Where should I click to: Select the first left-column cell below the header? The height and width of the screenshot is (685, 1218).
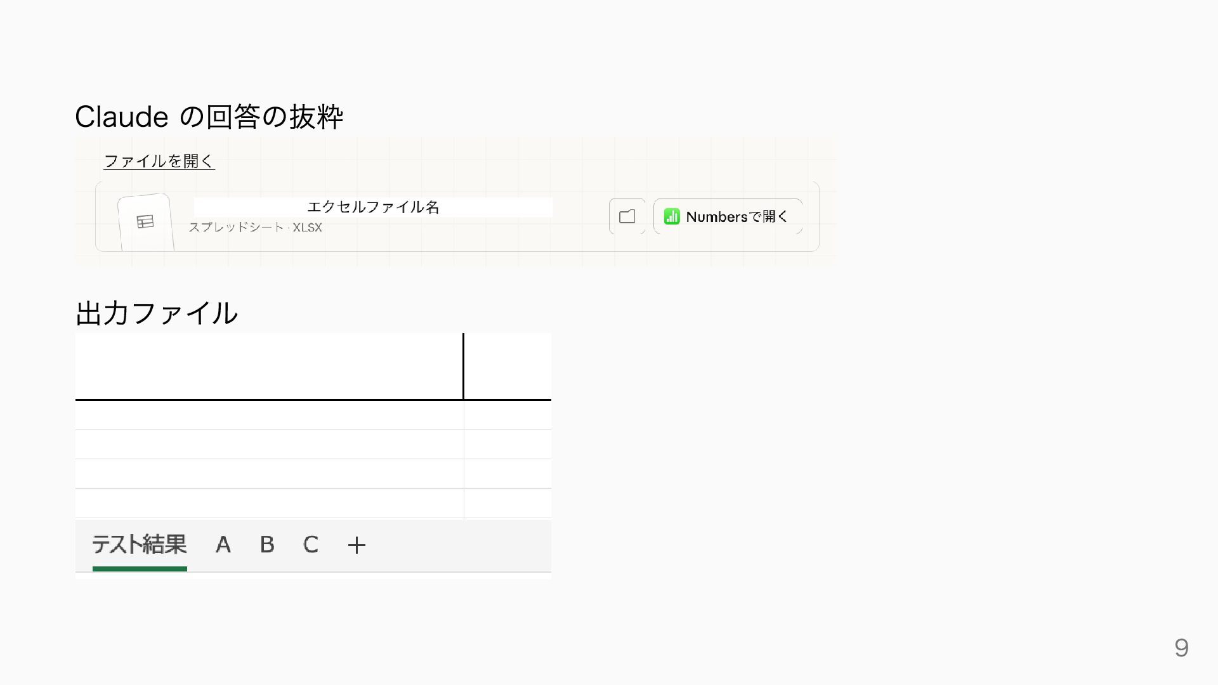(269, 415)
